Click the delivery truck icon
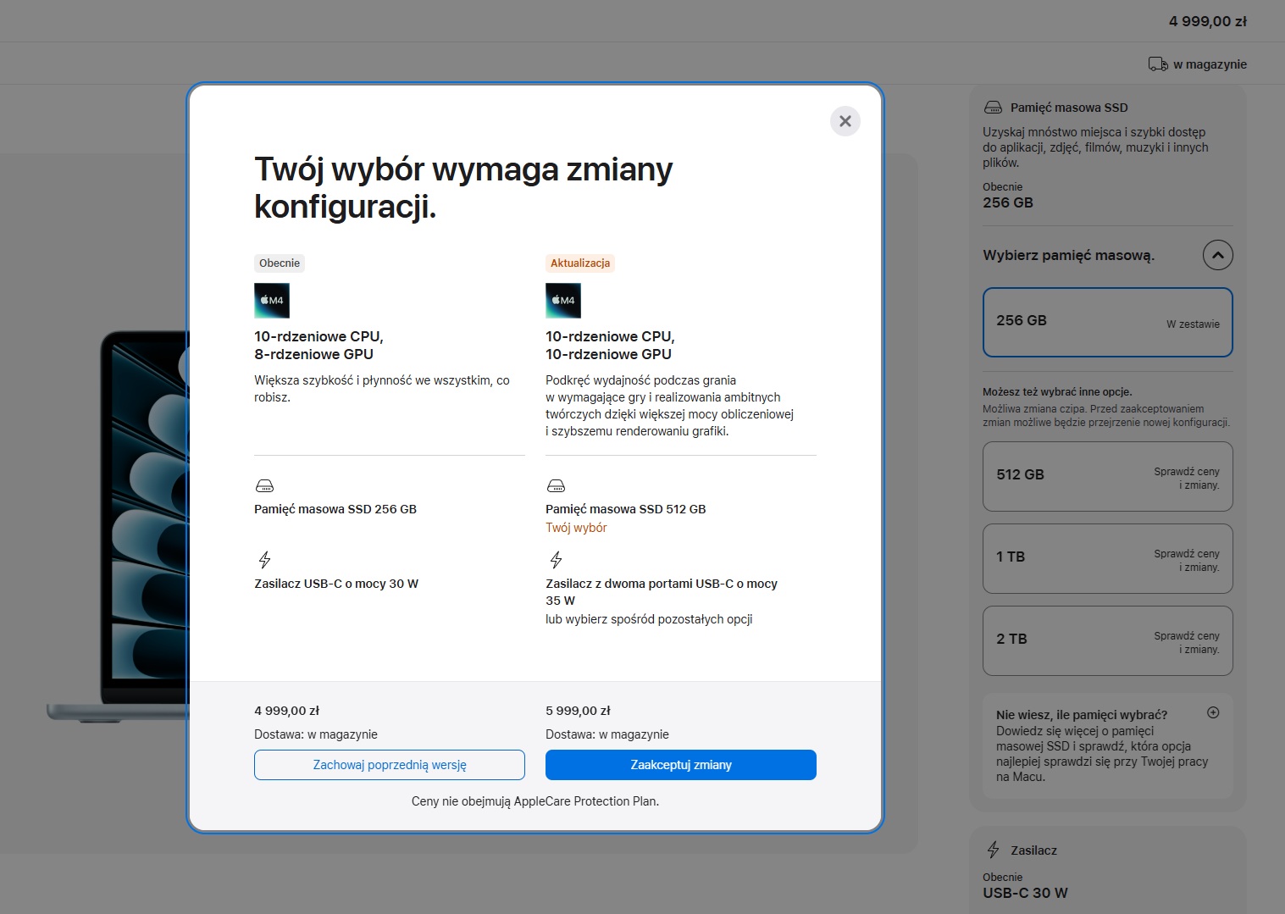Screen dimensions: 1285x914 pos(1158,64)
